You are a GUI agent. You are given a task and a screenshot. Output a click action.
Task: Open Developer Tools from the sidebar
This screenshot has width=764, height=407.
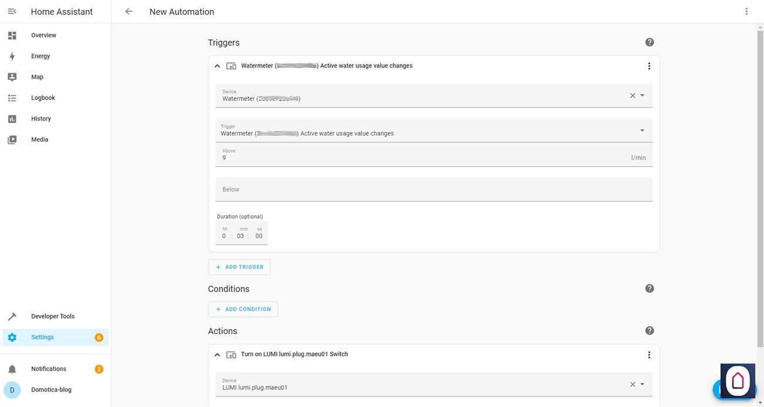coord(52,317)
